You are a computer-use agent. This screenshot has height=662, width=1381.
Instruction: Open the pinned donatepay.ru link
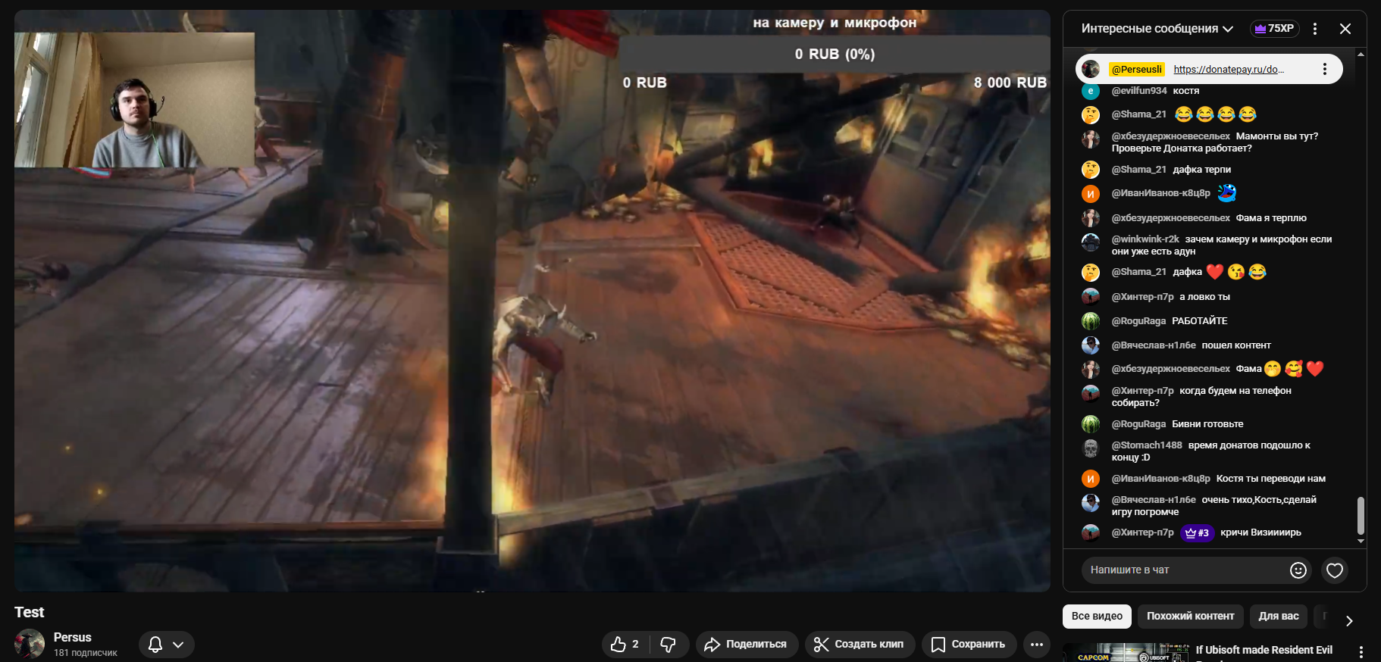[1229, 70]
